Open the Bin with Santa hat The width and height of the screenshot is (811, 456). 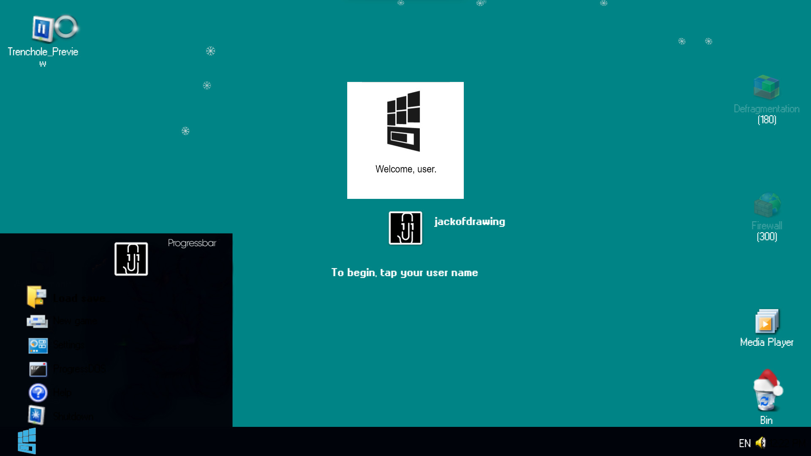click(x=766, y=393)
